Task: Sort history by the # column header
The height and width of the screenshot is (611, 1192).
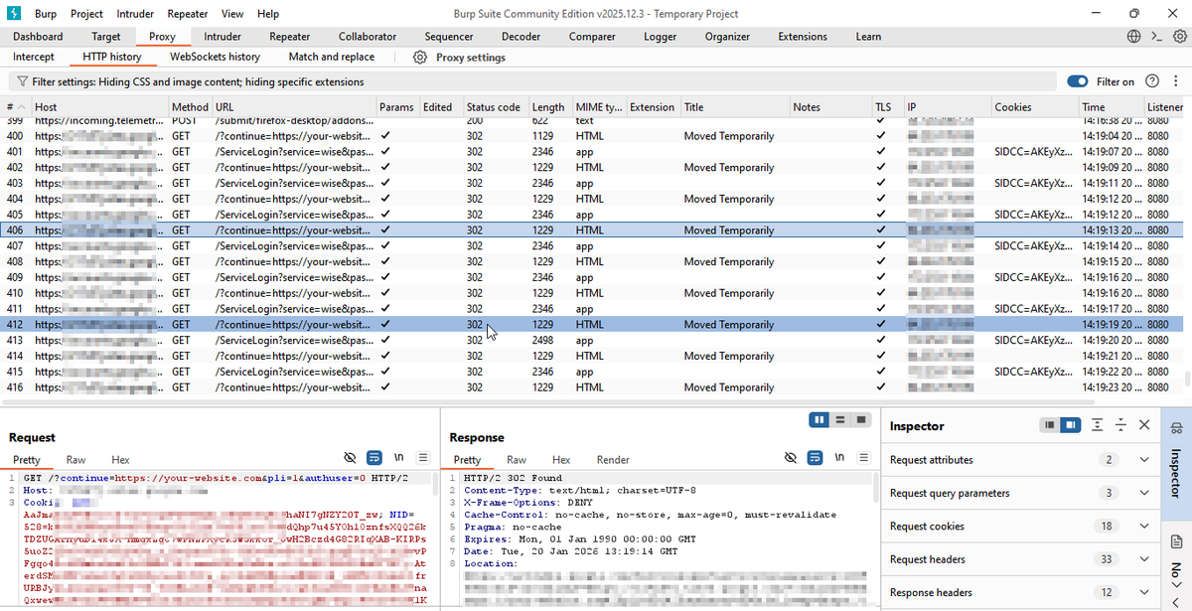Action: (x=16, y=107)
